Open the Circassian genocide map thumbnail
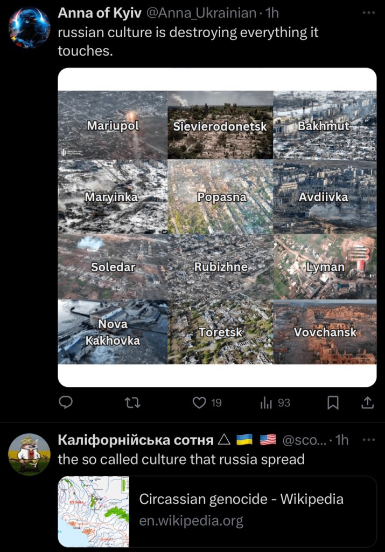Image resolution: width=385 pixels, height=552 pixels. click(94, 511)
